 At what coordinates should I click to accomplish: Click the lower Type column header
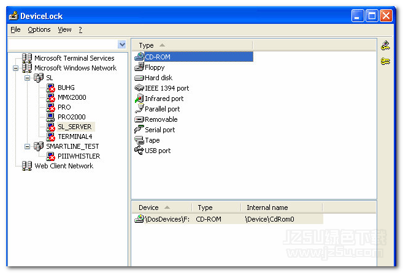tap(217, 208)
